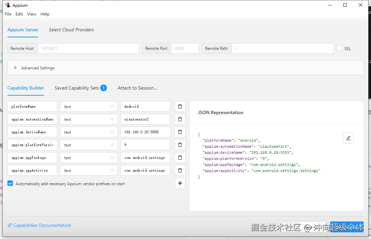Click the Remote Host input field
The image size is (371, 239).
[x=88, y=48]
